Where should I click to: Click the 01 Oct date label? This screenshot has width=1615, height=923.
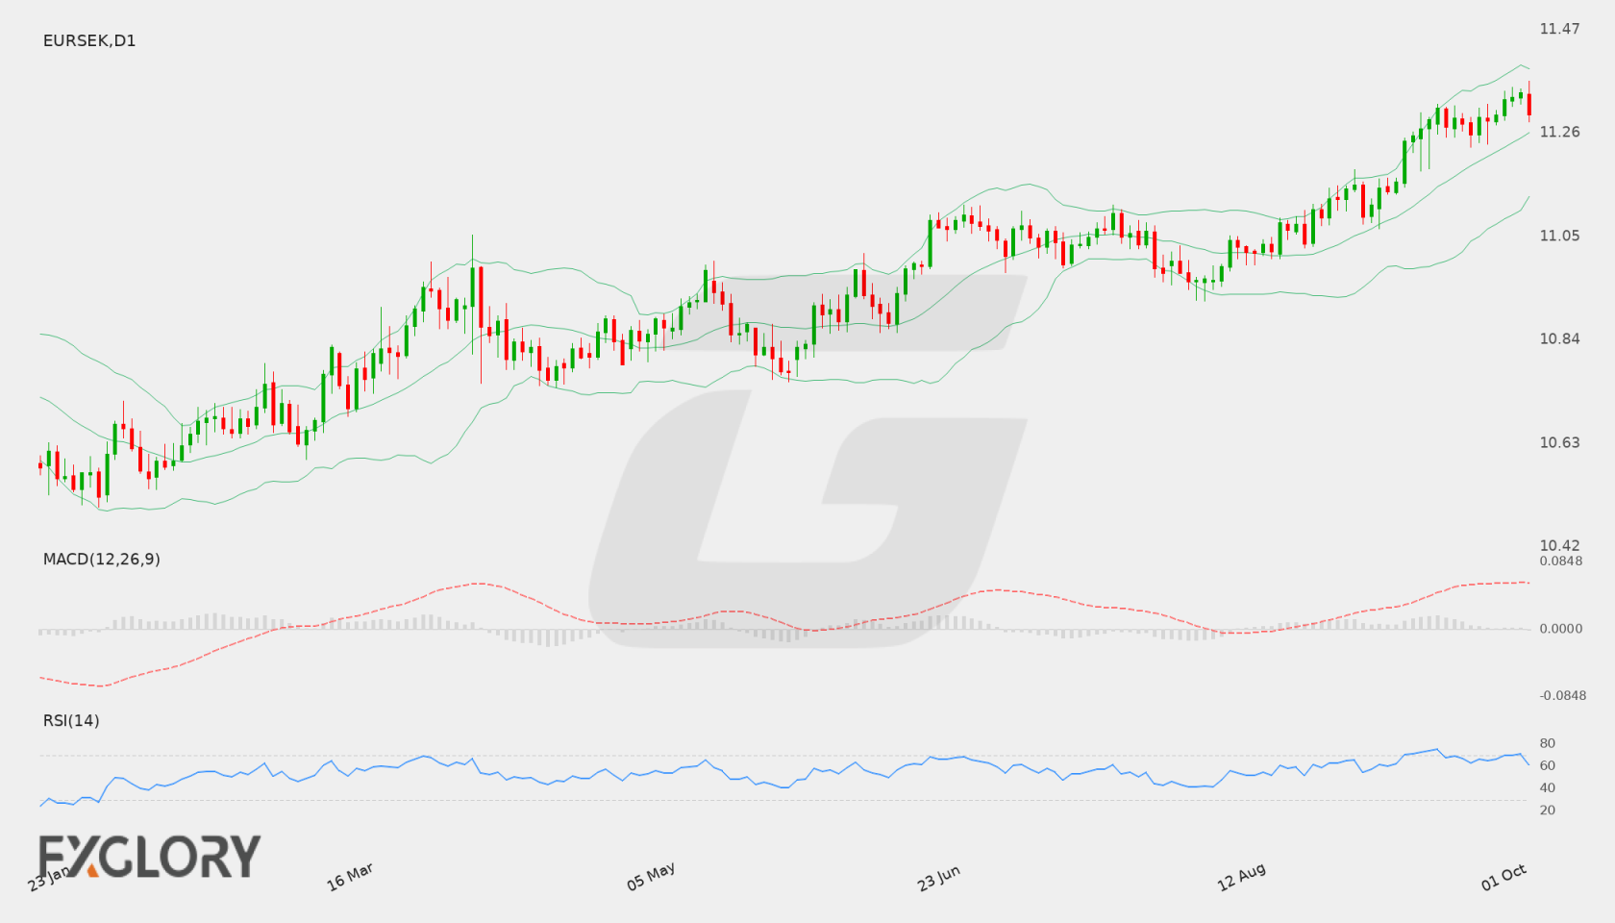point(1503,877)
